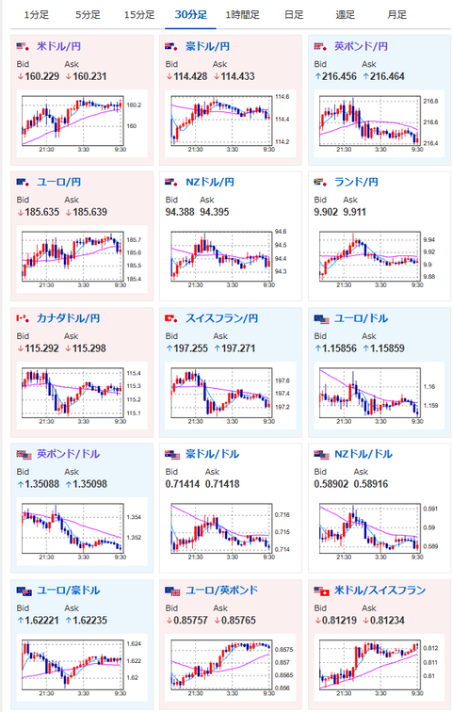Image resolution: width=452 pixels, height=712 pixels.
Task: Click the Canada flag icon beside カナダドル/円
Action: point(24,318)
